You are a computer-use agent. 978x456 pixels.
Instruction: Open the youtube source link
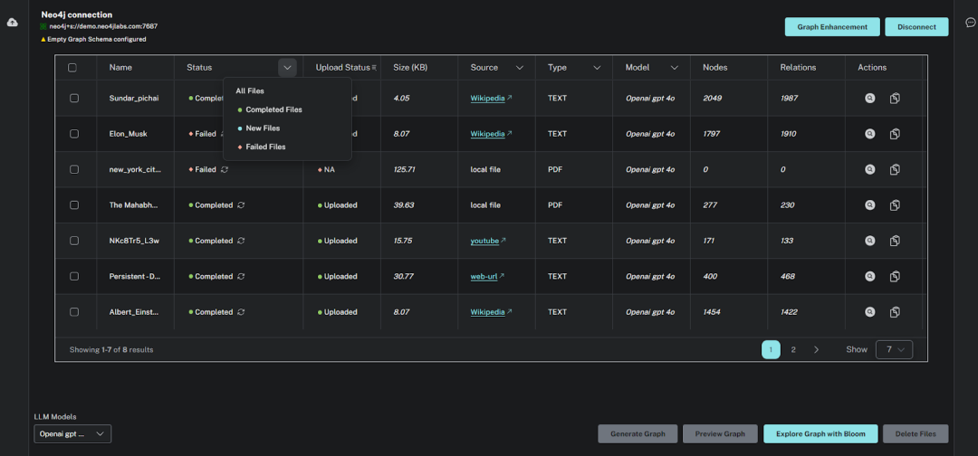pyautogui.click(x=484, y=241)
